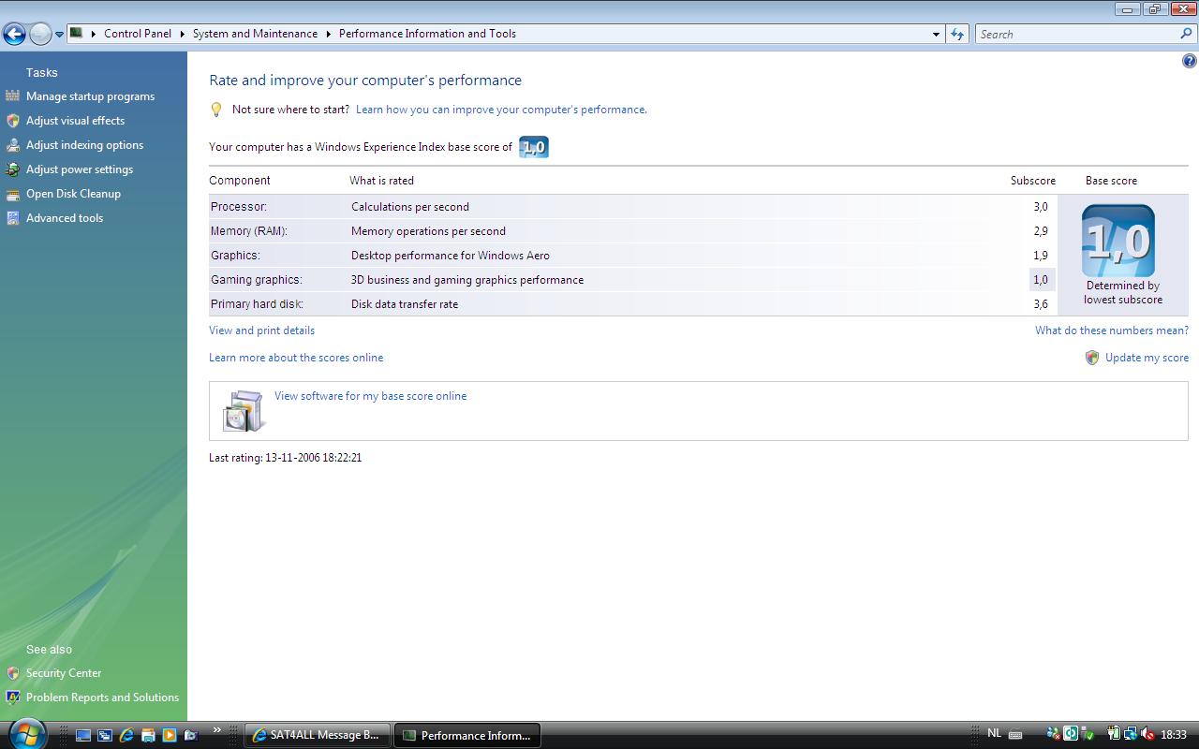Expand the arrow after Control Panel breadcrumb
Viewport: 1199px width, 749px height.
pos(183,34)
